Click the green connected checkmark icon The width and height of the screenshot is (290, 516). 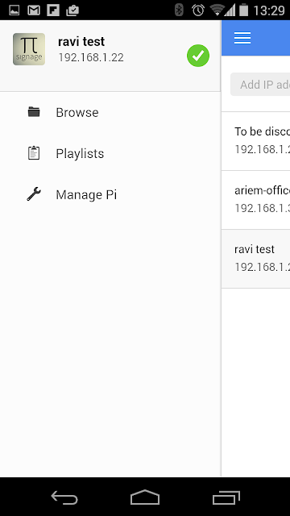coord(198,56)
